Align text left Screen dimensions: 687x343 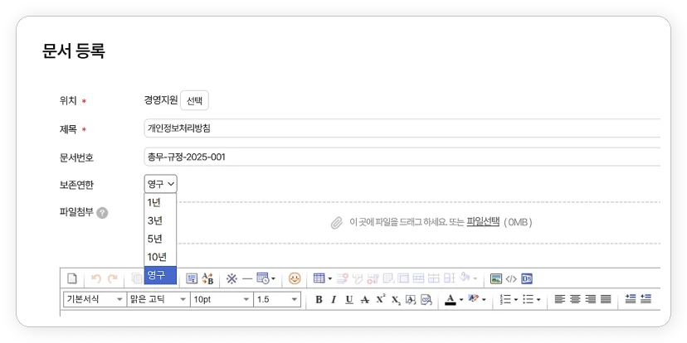(x=559, y=300)
